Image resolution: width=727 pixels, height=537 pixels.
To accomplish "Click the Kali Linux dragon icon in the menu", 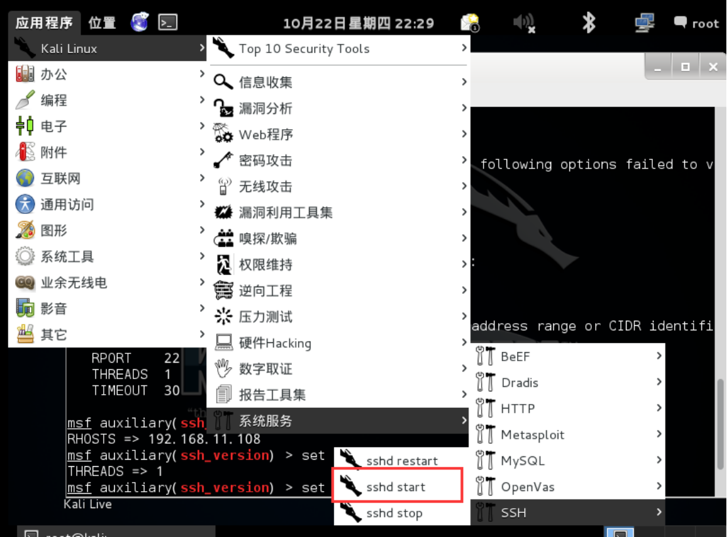I will [x=24, y=48].
